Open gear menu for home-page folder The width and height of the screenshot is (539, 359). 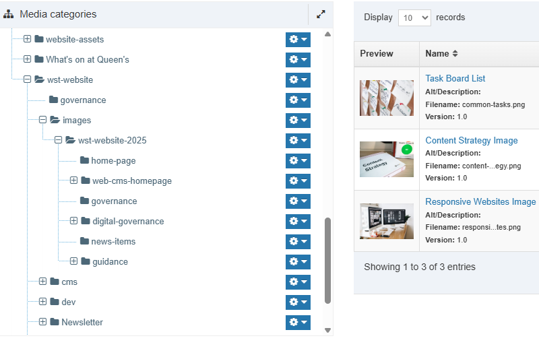point(298,161)
